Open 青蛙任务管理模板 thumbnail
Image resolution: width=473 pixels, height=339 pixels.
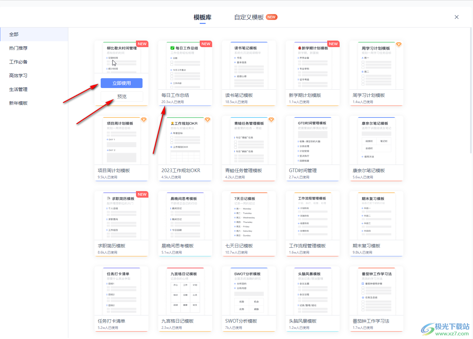pyautogui.click(x=249, y=140)
